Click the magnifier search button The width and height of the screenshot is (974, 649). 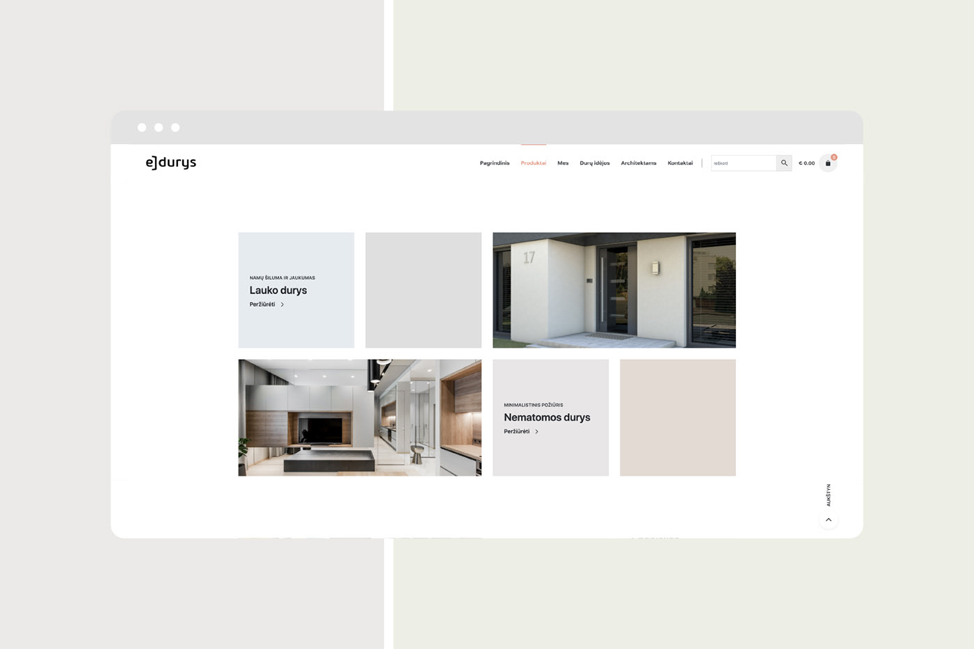[x=784, y=163]
